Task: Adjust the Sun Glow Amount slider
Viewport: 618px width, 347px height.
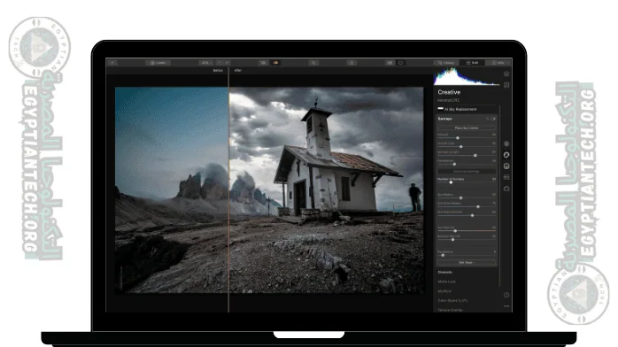Action: pos(467,215)
